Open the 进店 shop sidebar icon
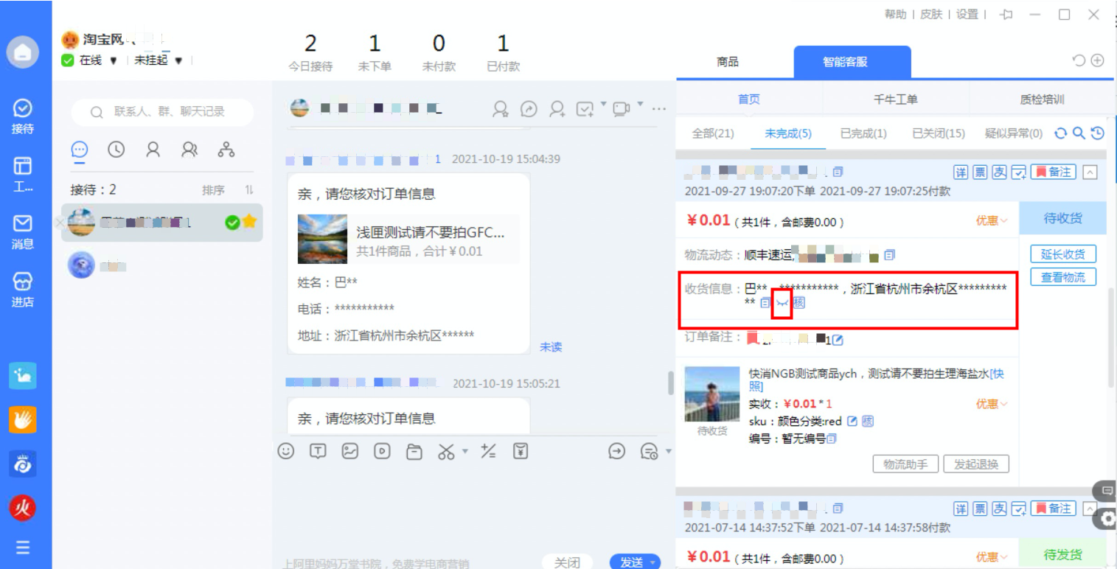This screenshot has height=569, width=1117. (x=23, y=289)
